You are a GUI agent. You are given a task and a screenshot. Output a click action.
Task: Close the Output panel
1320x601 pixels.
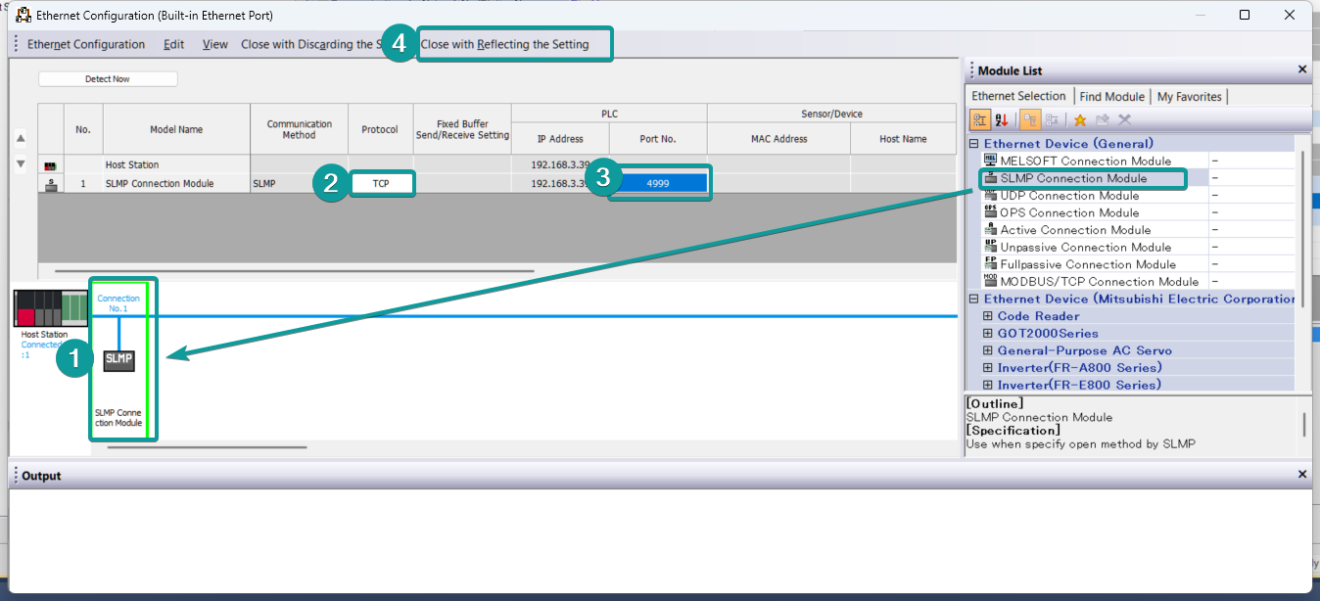(1302, 475)
